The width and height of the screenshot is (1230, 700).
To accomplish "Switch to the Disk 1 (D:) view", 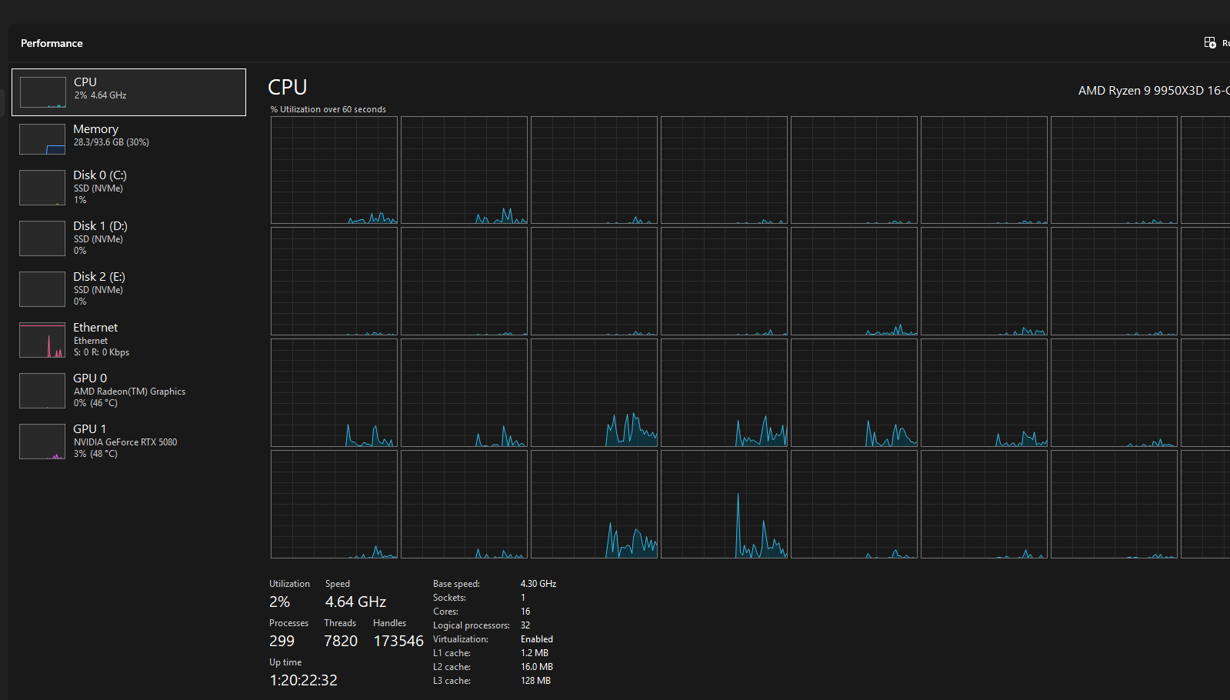I will coord(128,238).
